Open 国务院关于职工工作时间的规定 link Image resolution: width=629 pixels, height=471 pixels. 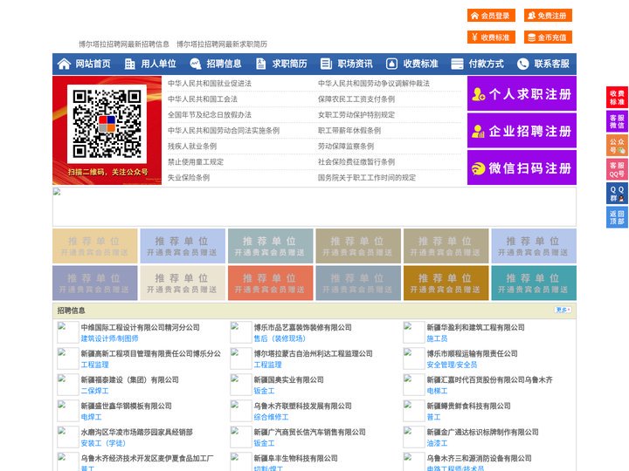point(367,177)
